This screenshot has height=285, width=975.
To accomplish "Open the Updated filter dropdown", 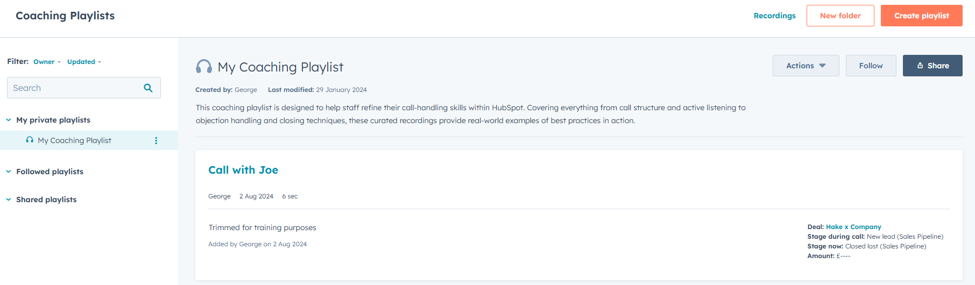I will pyautogui.click(x=84, y=62).
